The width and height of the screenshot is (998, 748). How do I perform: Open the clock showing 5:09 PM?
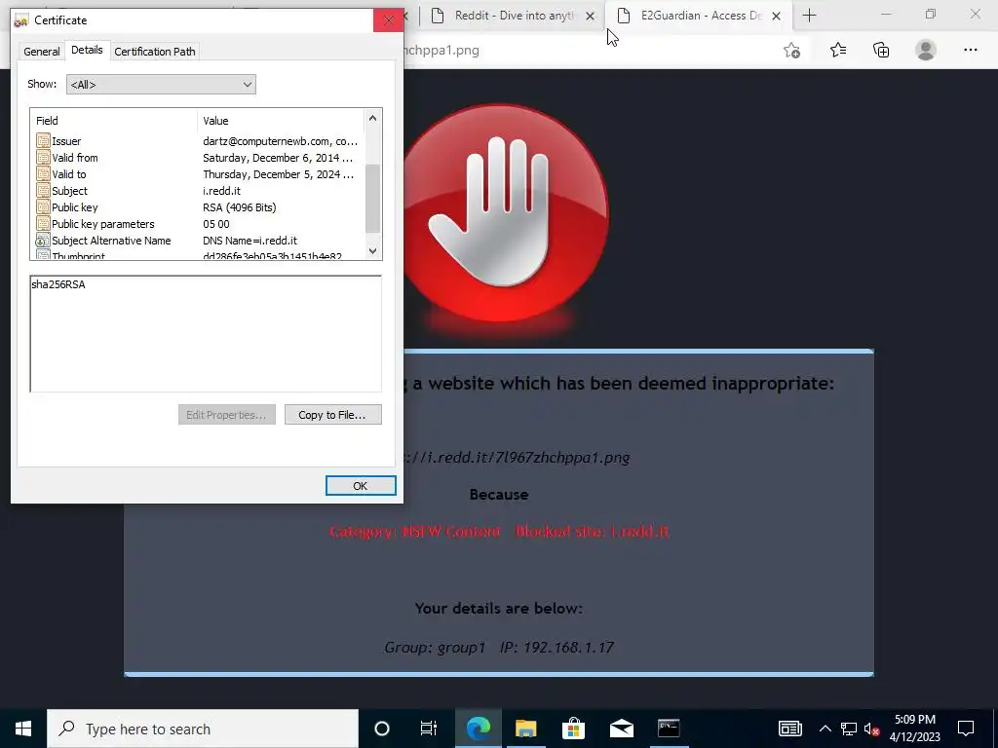914,729
